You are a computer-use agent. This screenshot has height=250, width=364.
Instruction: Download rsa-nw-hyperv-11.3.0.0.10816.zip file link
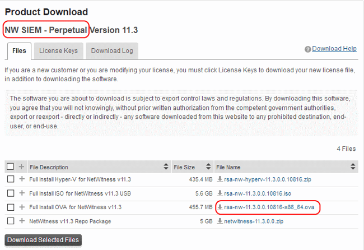pyautogui.click(x=268, y=179)
